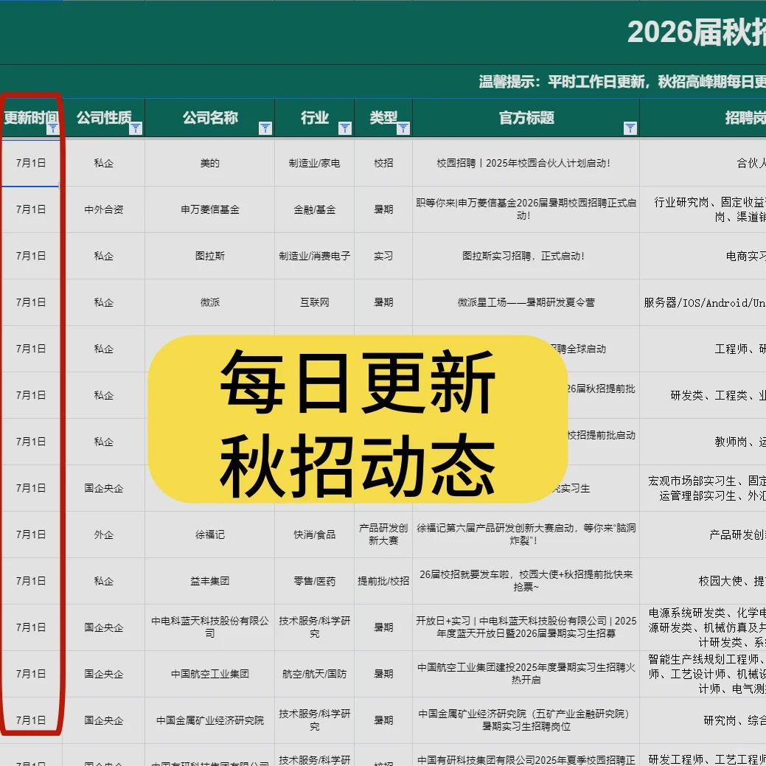Click the 申万菱信基金2026届暑期校园招聘 title cell
This screenshot has height=766, width=766.
[x=526, y=209]
